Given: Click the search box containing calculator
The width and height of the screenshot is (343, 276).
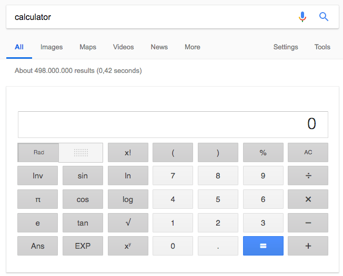Looking at the screenshot, I should click(147, 17).
